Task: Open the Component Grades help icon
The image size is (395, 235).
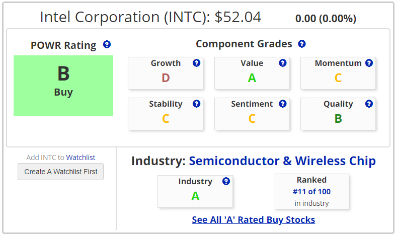Action: coord(302,44)
